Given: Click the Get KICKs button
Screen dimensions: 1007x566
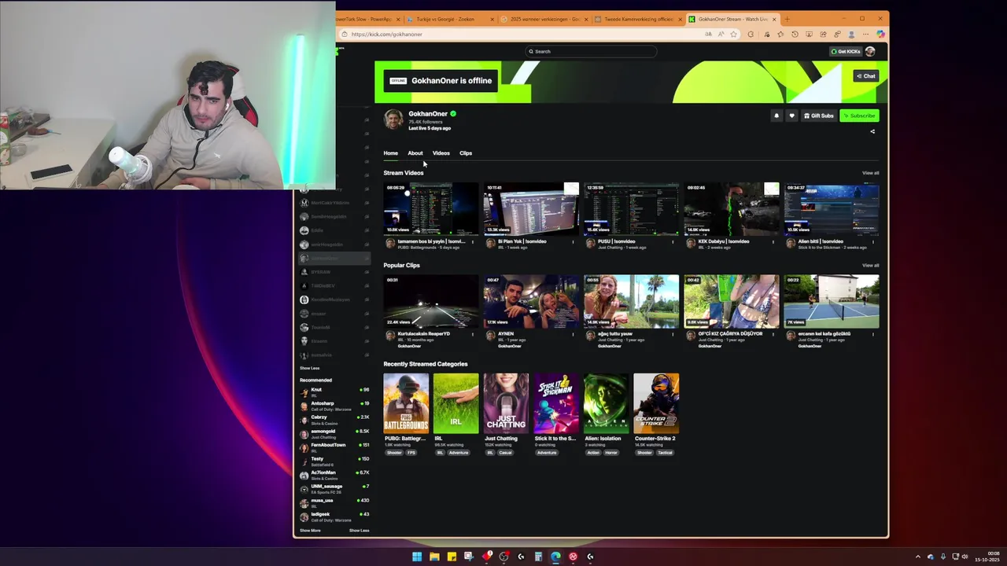Looking at the screenshot, I should point(847,51).
